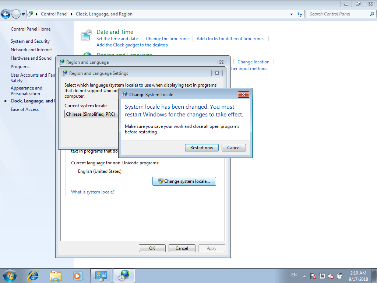Open Network and Internet category
Image resolution: width=377 pixels, height=283 pixels.
click(31, 50)
